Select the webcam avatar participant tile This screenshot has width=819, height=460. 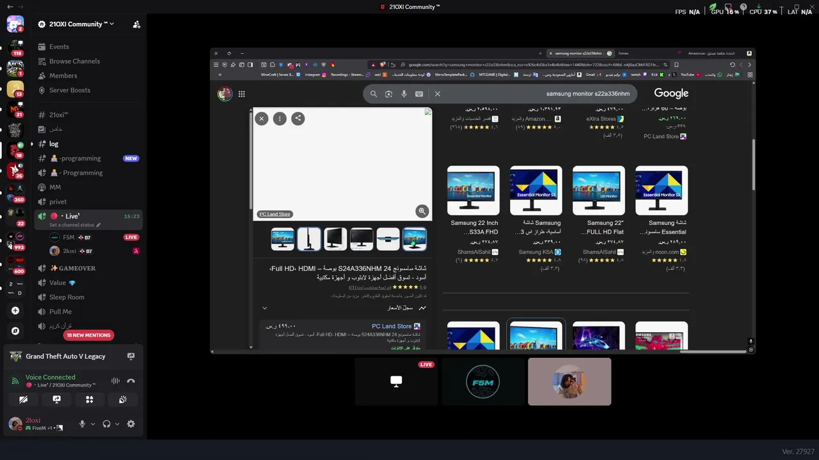(569, 381)
